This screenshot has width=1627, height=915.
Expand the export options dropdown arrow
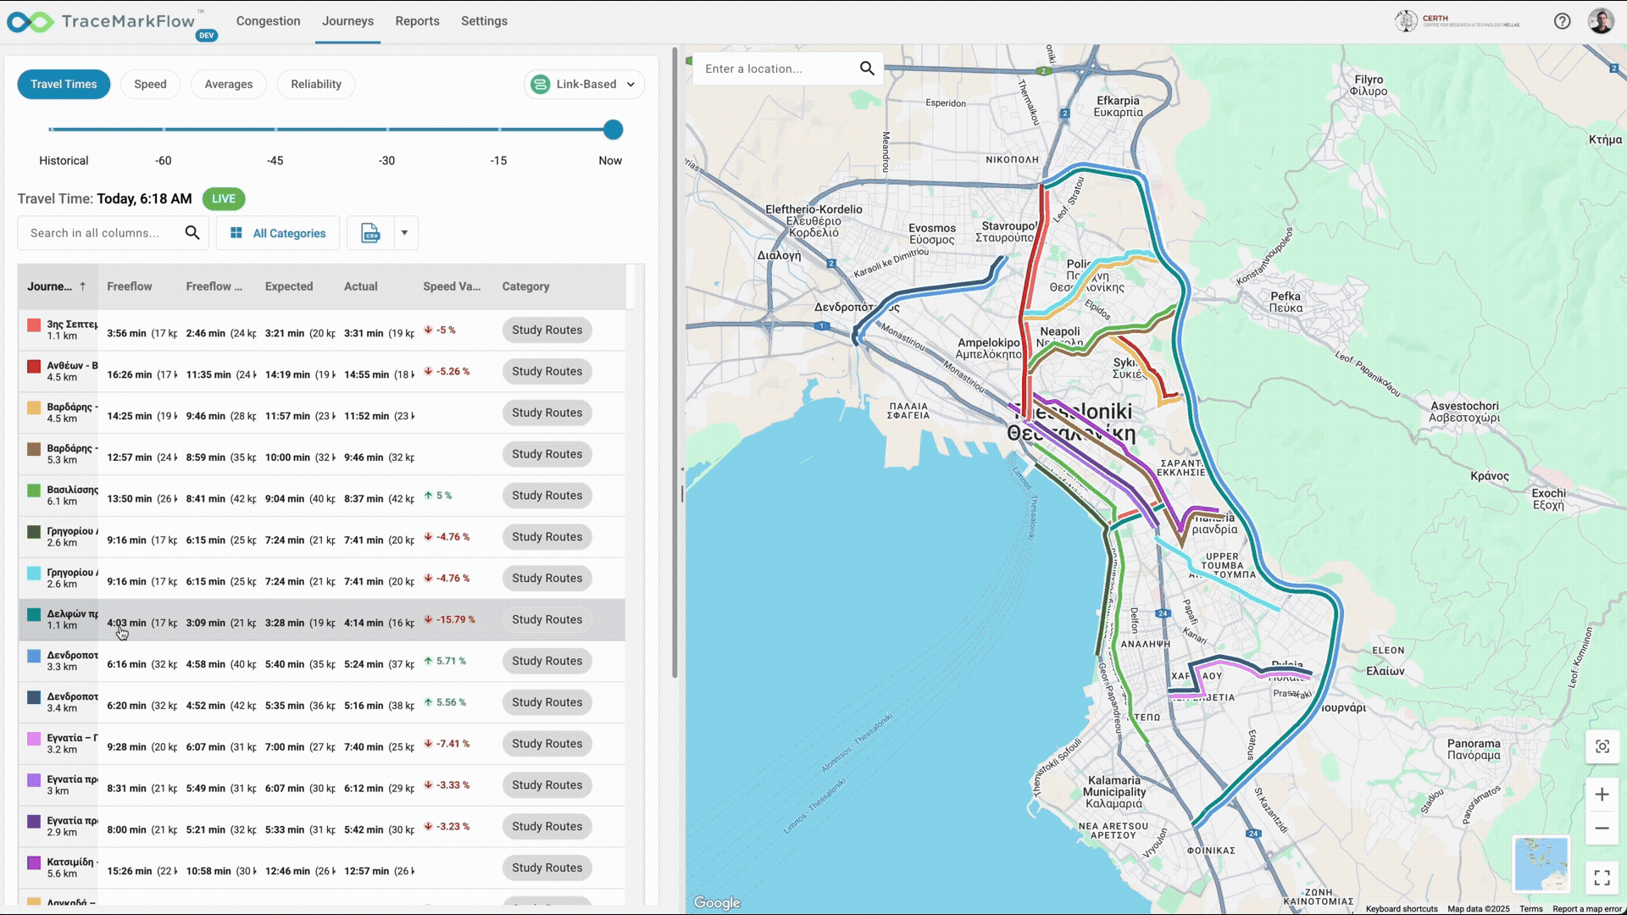pos(404,233)
